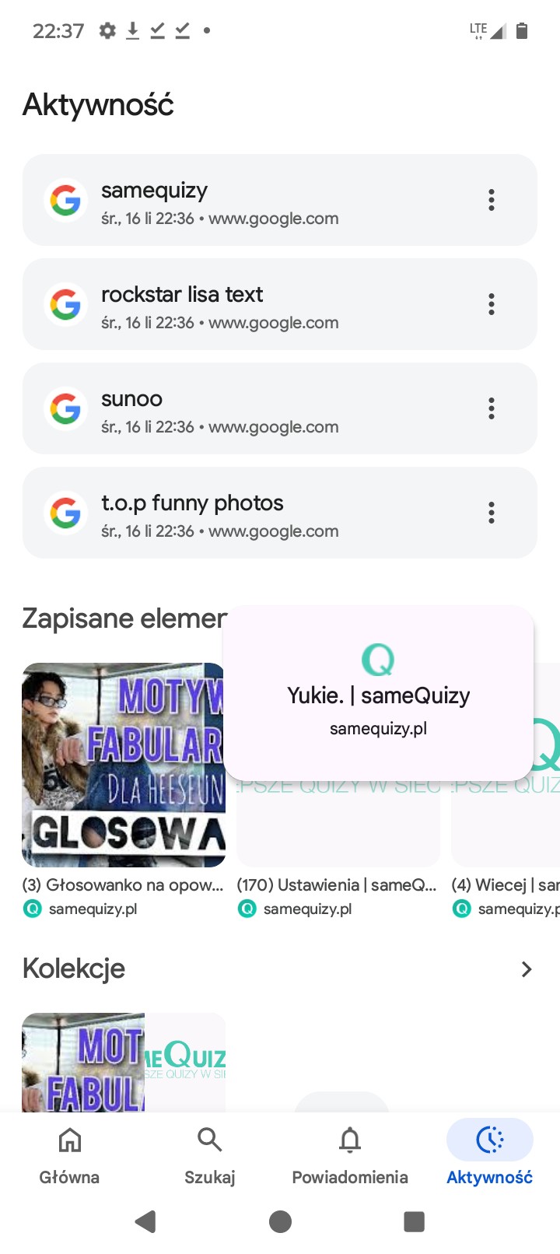Screen dimensions: 560x1254
Task: Open three-dot menu for samequizy entry
Action: 491,200
